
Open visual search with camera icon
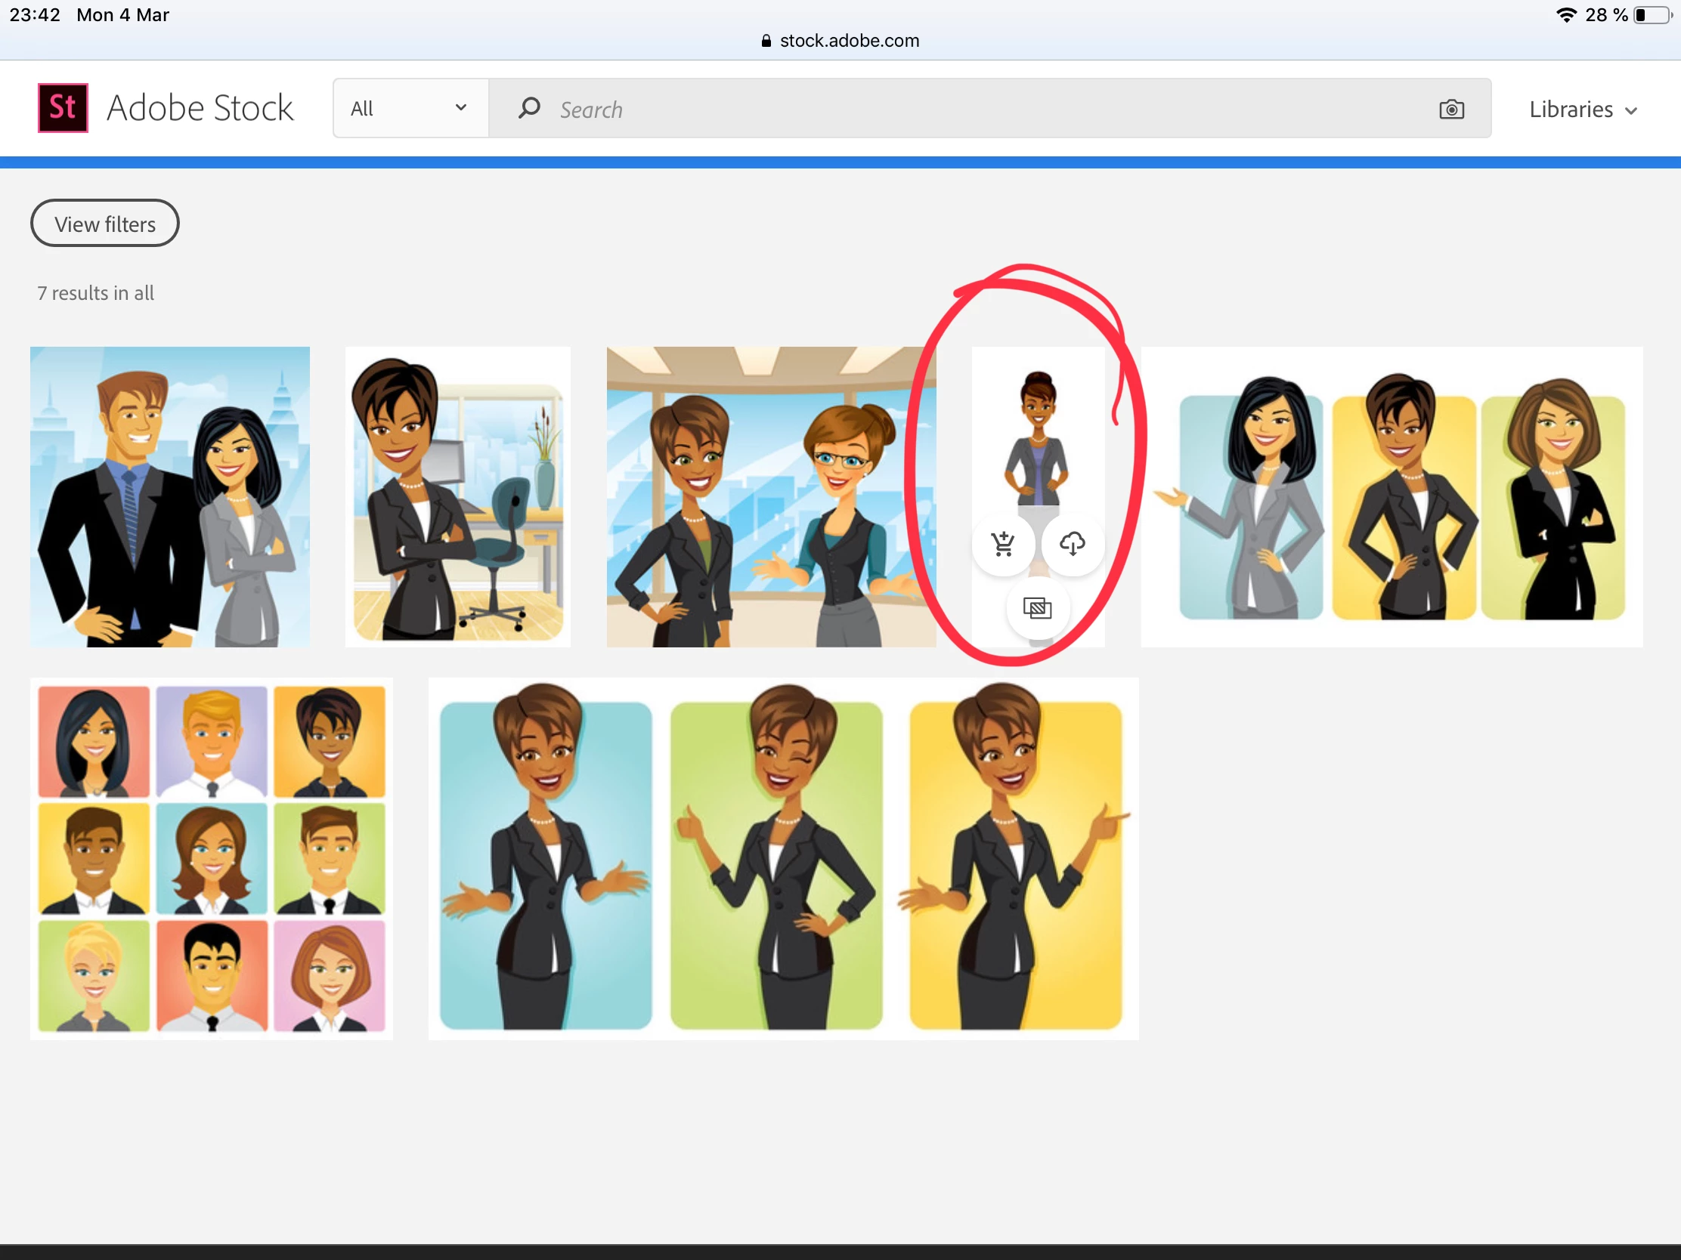click(x=1450, y=110)
